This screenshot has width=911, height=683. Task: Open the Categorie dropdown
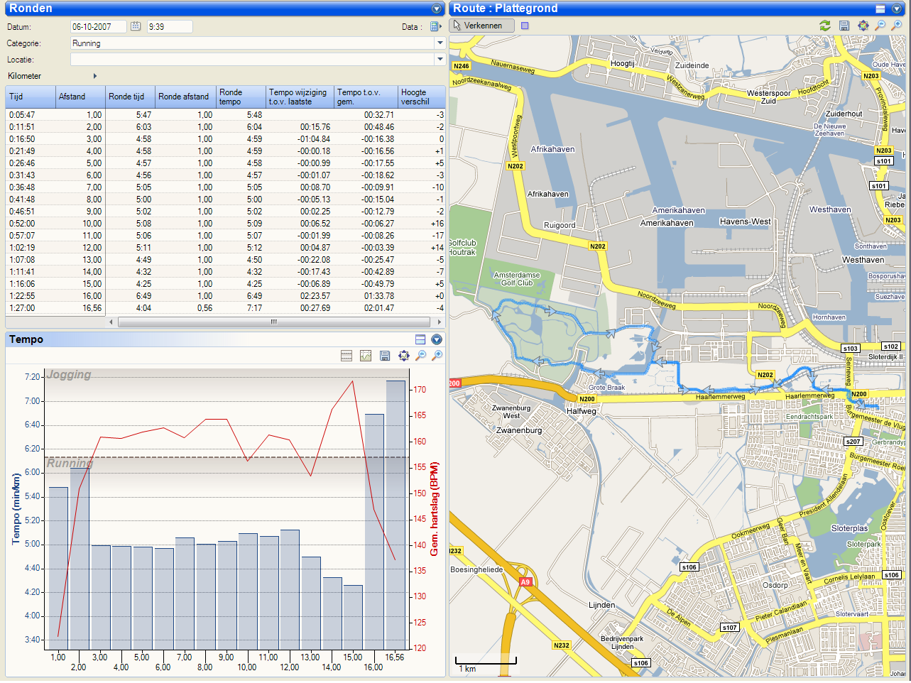440,43
